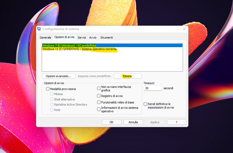Open the Servizi tab
Screen dimensions: 233x153
pos(82,38)
